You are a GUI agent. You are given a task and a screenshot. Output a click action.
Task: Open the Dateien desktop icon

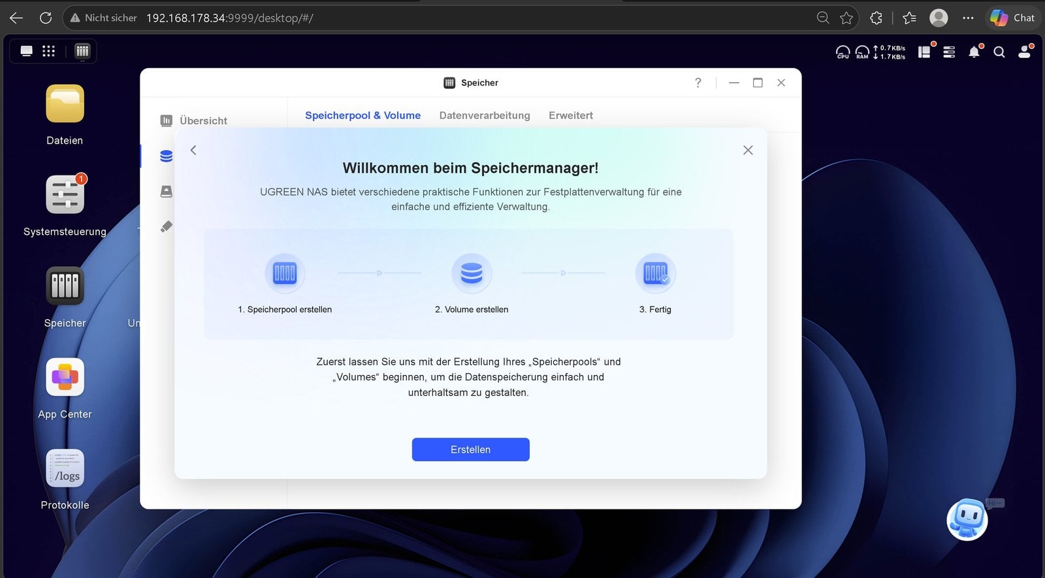click(x=65, y=104)
